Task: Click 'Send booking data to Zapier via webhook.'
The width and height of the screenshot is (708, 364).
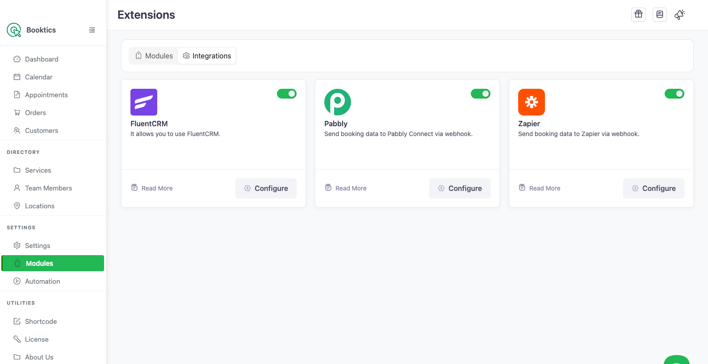Action: pos(578,134)
